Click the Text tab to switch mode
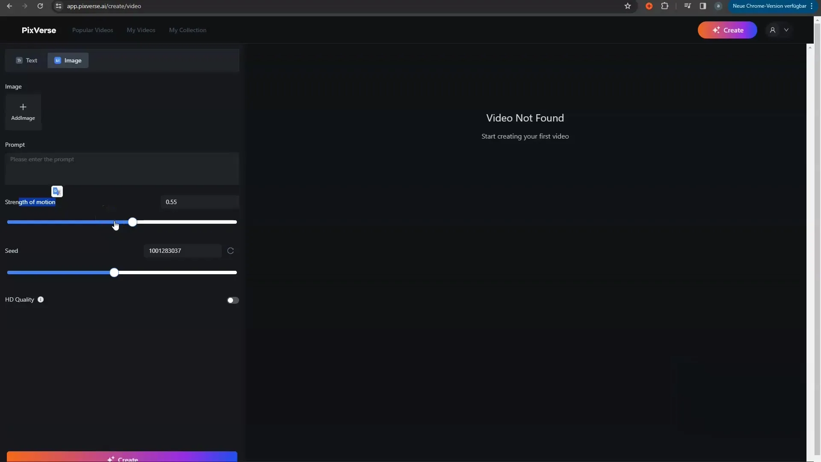821x462 pixels. (27, 60)
